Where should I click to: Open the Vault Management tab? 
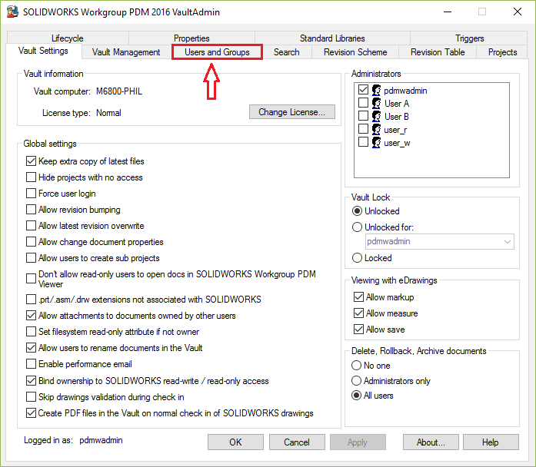tap(126, 52)
